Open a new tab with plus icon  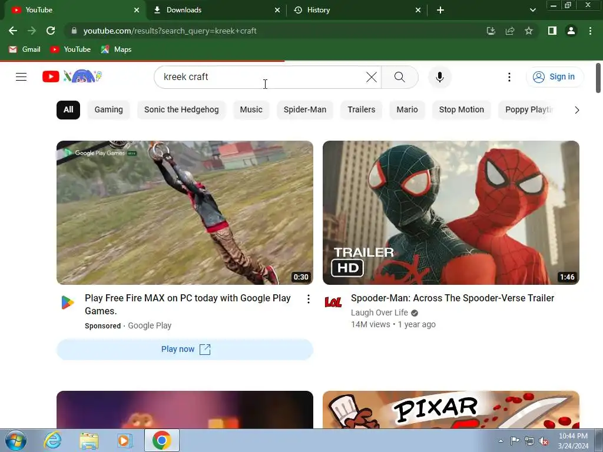pos(440,10)
